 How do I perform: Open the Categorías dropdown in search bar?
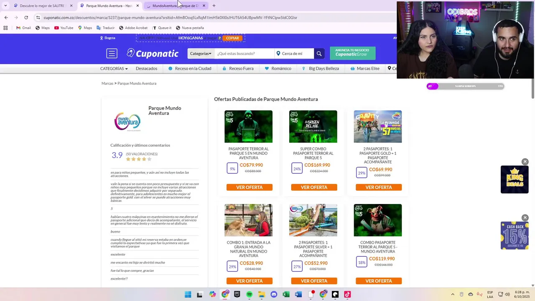(x=201, y=54)
